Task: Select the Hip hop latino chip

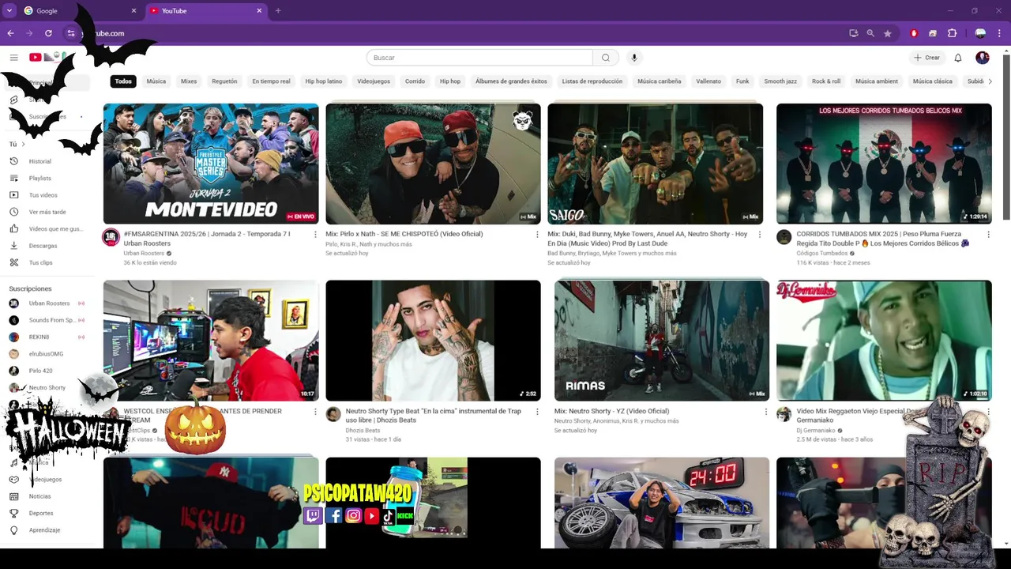Action: 324,81
